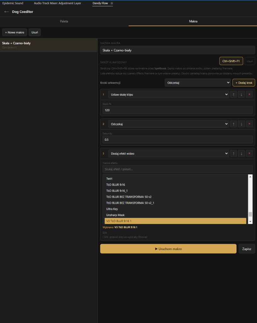Select TŁO BLUR BEZ TRANSFORMA 50 v2_1
Image resolution: width=257 pixels, height=323 pixels.
175,203
